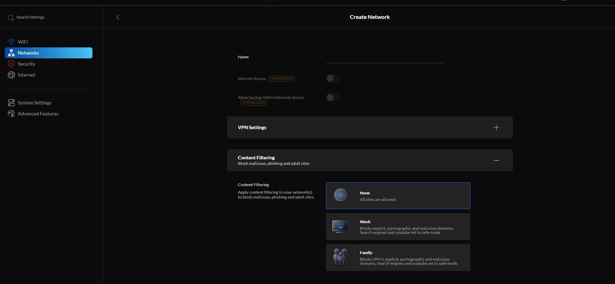The width and height of the screenshot is (615, 284).
Task: Click the Networks topology icon
Action: click(x=11, y=53)
